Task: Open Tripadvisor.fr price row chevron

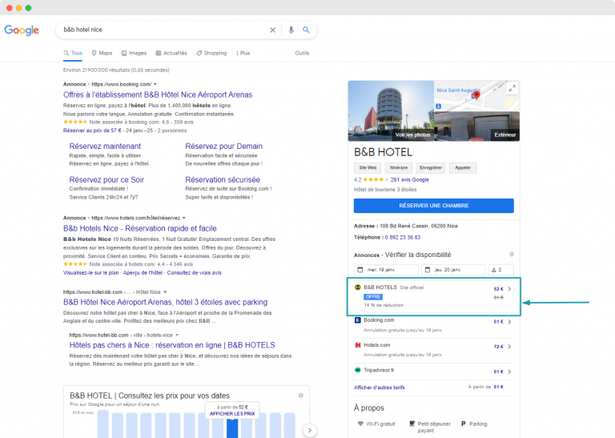Action: click(509, 372)
